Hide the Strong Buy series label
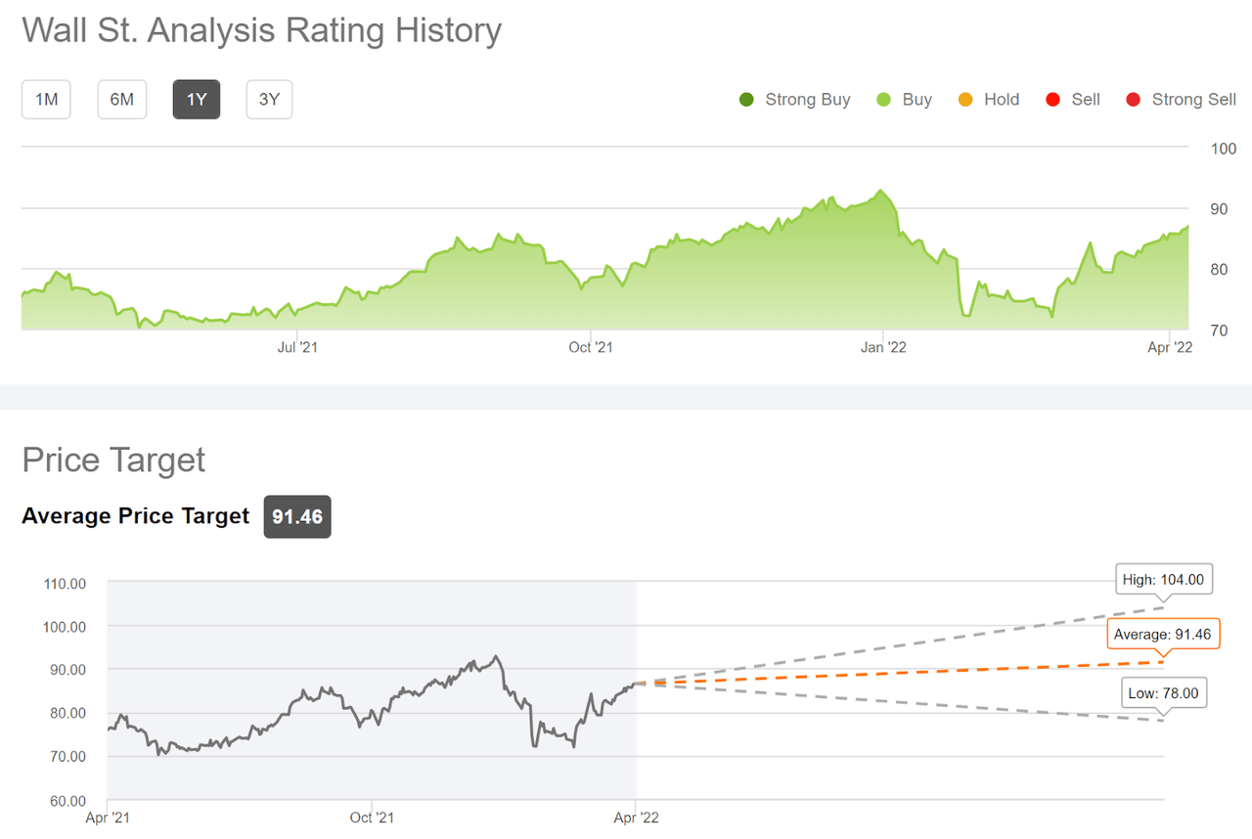Viewport: 1252px width, 839px height. click(807, 100)
